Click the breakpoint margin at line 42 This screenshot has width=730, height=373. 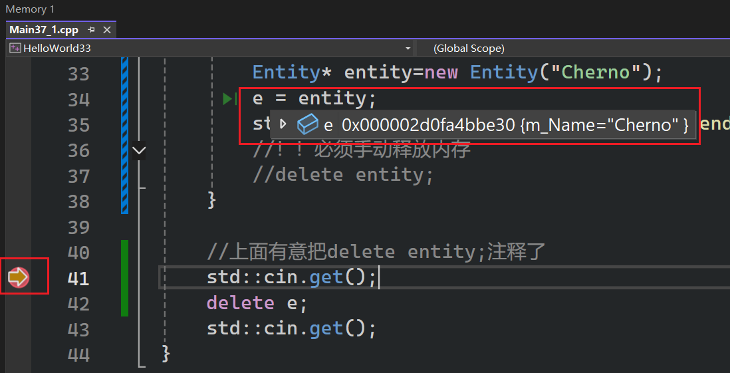[x=18, y=303]
